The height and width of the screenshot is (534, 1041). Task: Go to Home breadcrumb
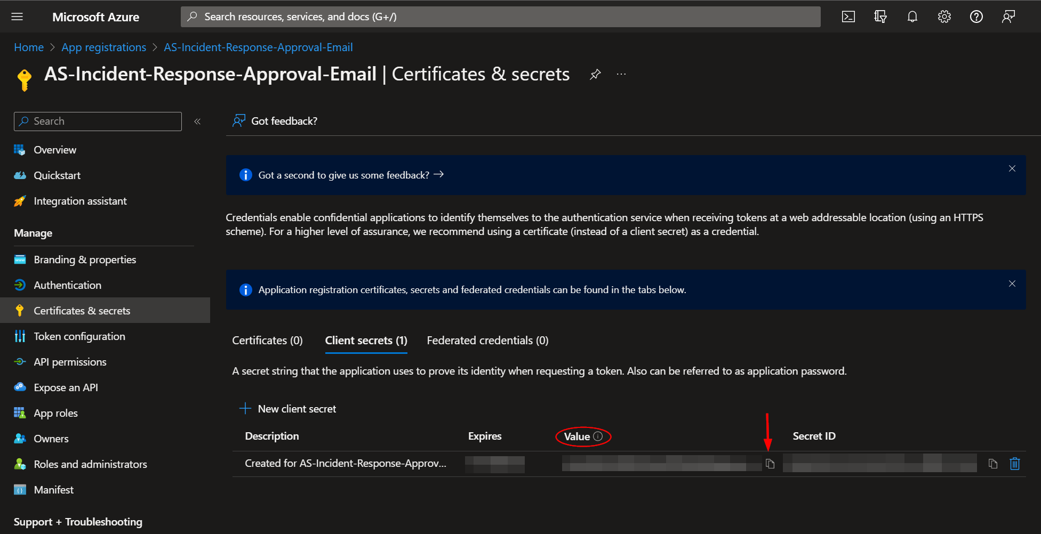29,47
